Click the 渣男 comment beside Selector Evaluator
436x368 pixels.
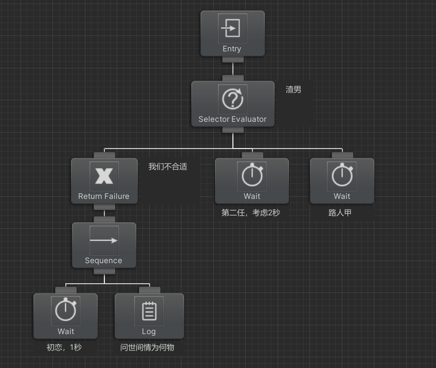coord(294,90)
